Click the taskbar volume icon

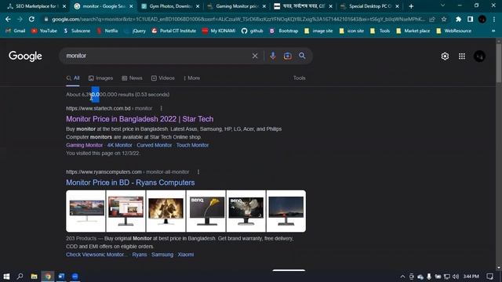456,277
